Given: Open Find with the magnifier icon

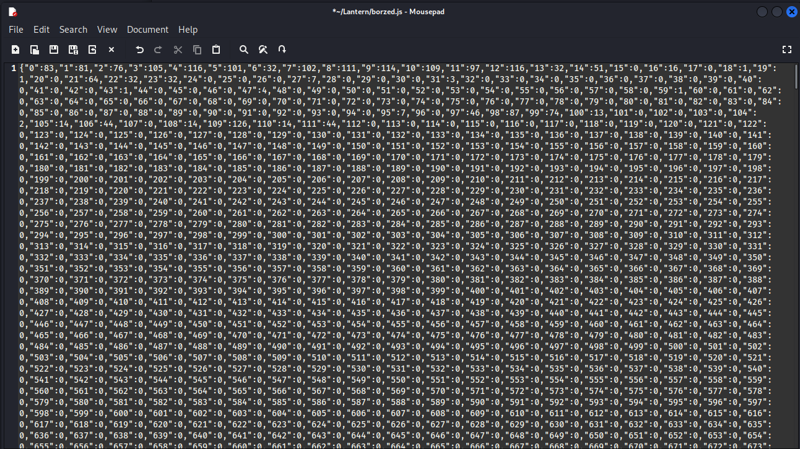Looking at the screenshot, I should click(244, 49).
